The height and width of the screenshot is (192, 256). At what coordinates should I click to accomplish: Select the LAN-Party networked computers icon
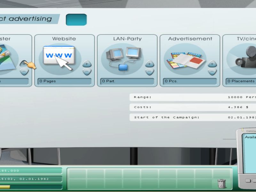tap(123, 59)
